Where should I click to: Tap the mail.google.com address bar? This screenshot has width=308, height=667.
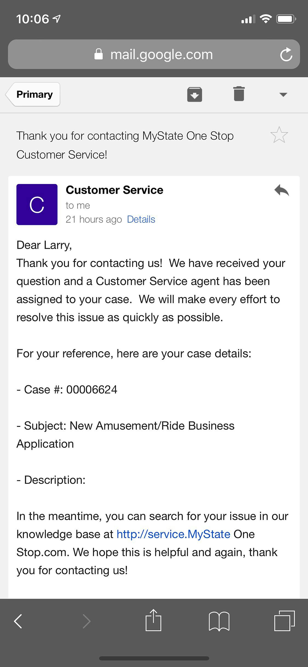point(161,54)
